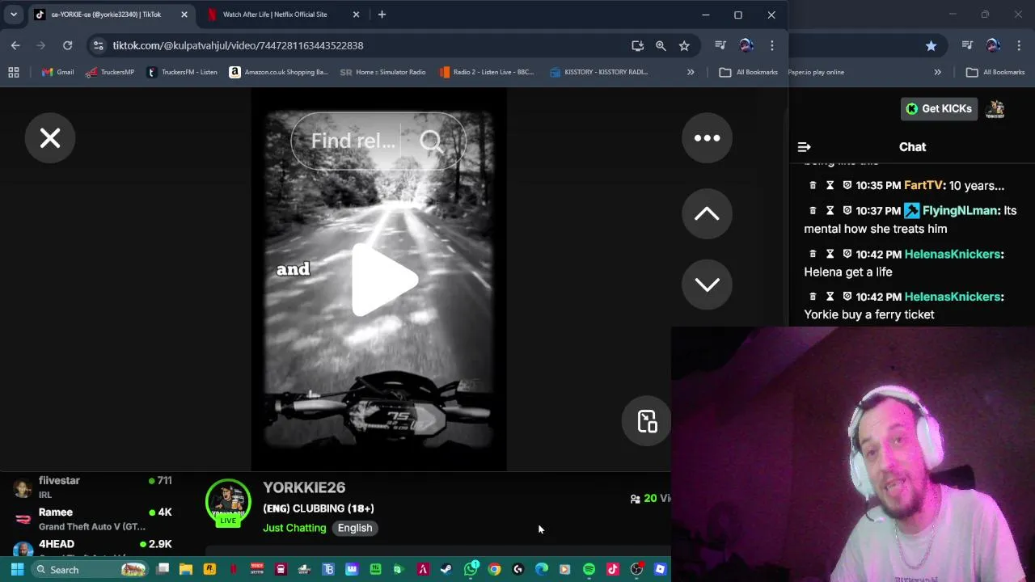Open the Radio 2 - Listen Live bookmark
This screenshot has width=1035, height=582.
click(x=487, y=72)
